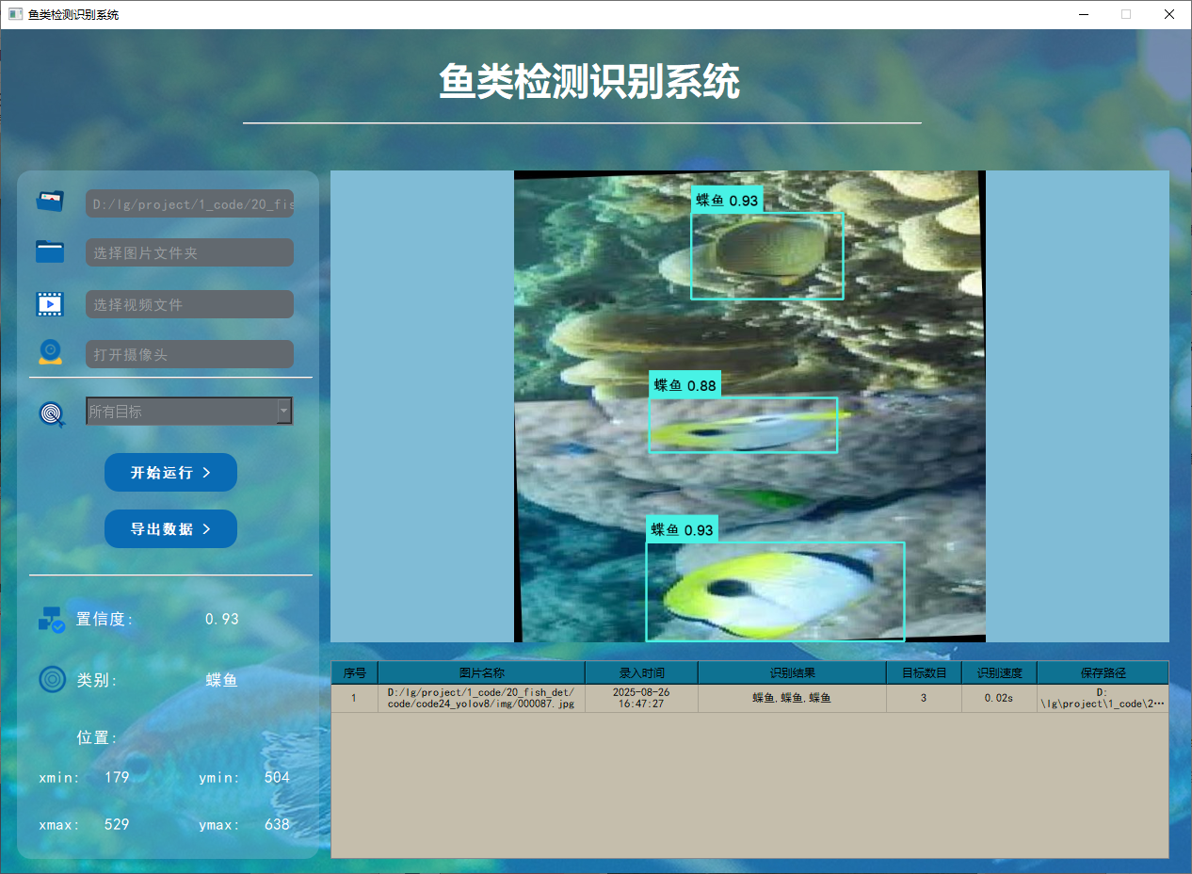Screen dimensions: 1192x874
Task: Click the 识别结果 column header
Action: click(791, 672)
